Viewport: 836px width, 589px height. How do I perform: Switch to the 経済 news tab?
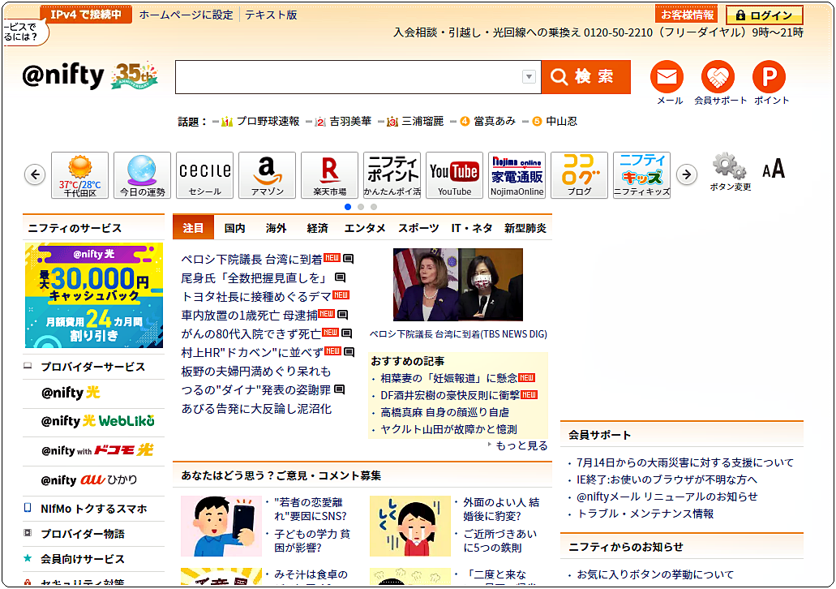(317, 228)
